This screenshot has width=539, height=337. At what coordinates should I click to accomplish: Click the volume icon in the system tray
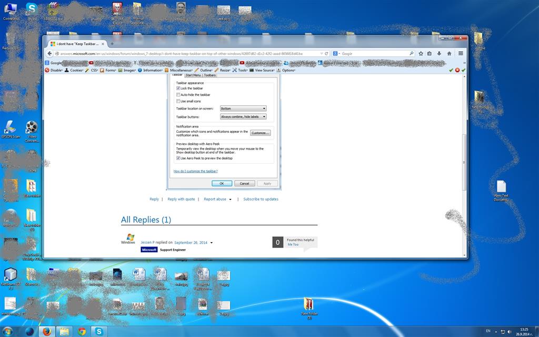509,332
